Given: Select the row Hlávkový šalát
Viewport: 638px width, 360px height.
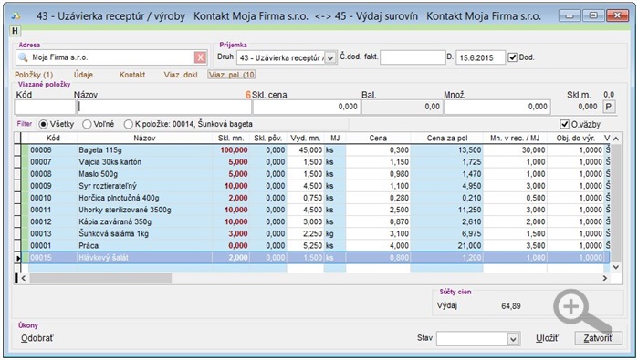Looking at the screenshot, I should click(x=315, y=258).
